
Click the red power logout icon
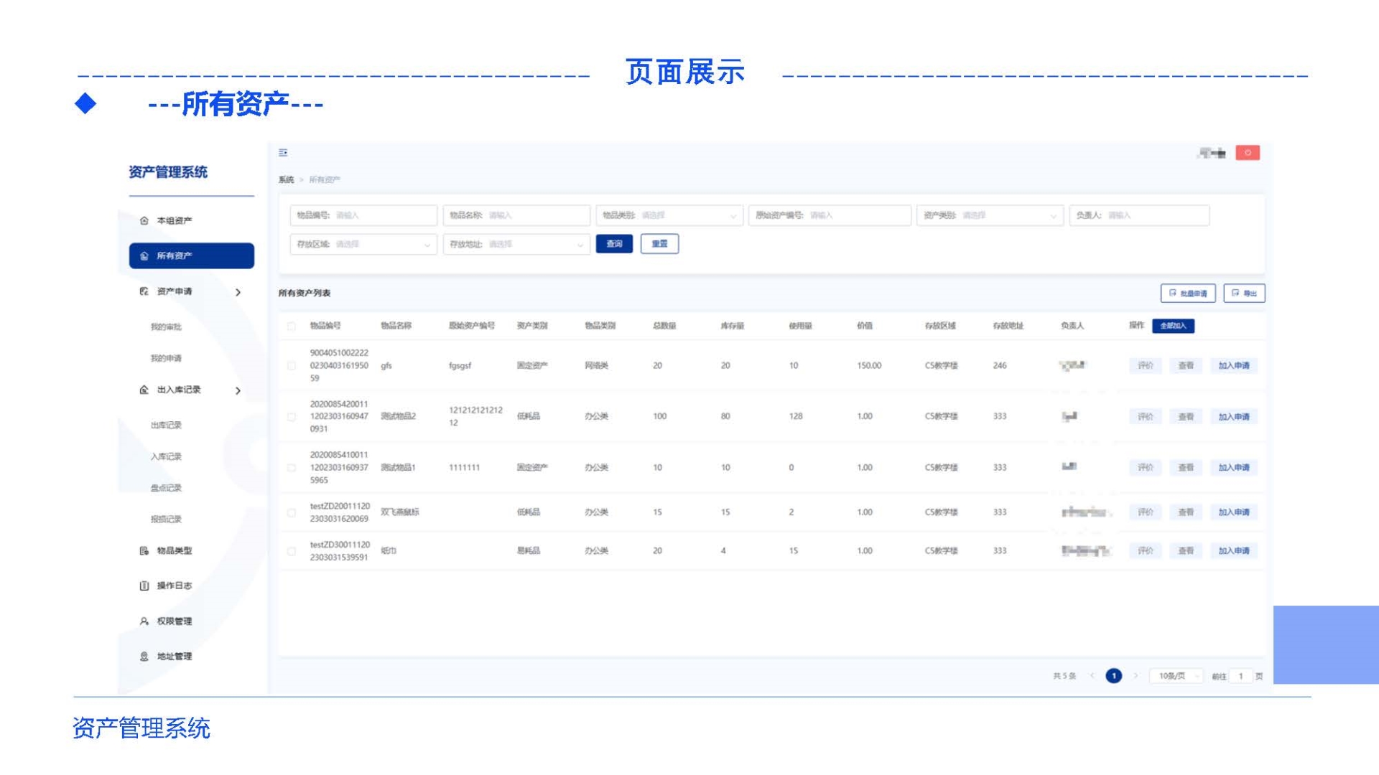click(1248, 153)
